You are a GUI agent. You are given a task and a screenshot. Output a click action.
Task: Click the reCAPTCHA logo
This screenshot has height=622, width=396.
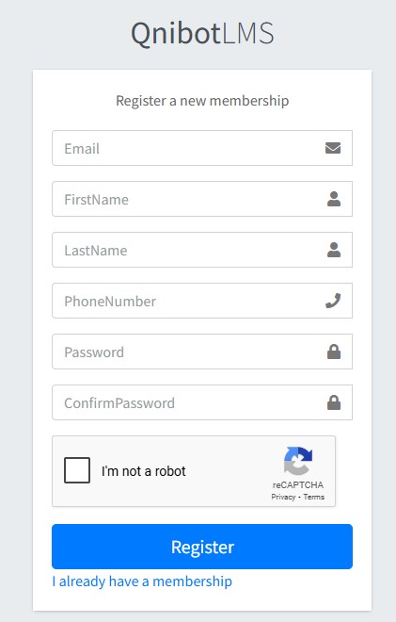(x=298, y=461)
